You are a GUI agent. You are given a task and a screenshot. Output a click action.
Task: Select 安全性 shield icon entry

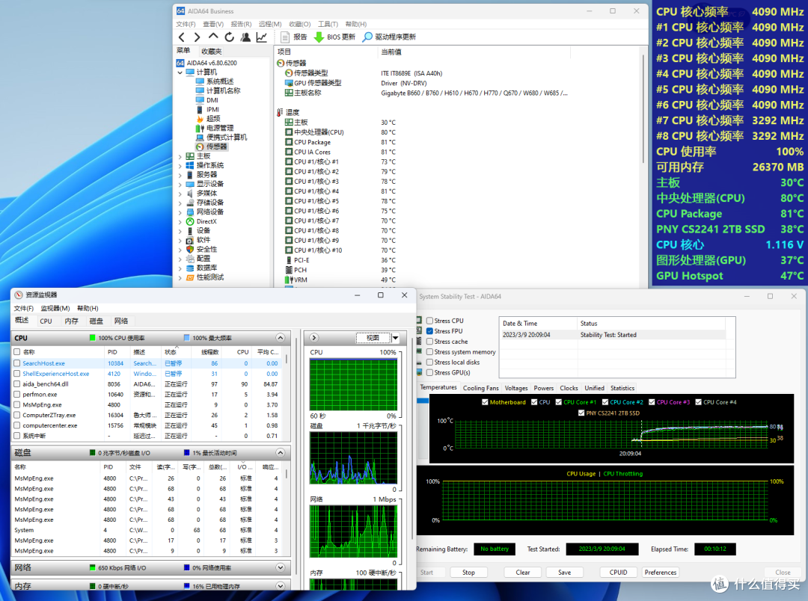pyautogui.click(x=190, y=249)
